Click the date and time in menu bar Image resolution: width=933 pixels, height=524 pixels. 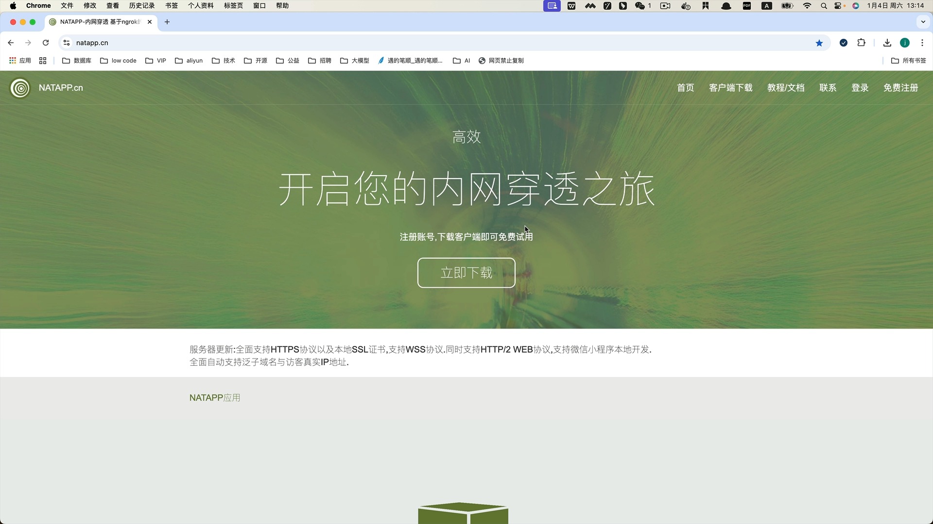pos(896,6)
